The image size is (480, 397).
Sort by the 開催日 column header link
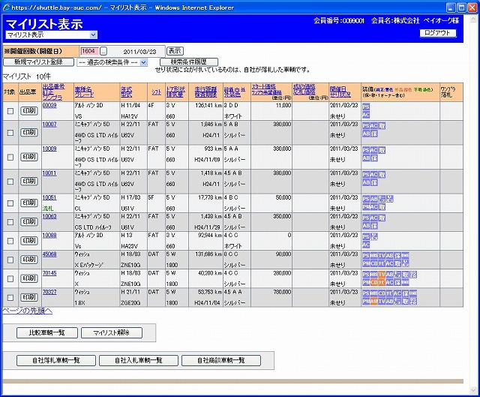337,89
